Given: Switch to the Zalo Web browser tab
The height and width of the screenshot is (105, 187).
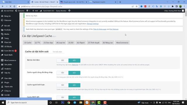Looking at the screenshot, I should click(15, 2).
